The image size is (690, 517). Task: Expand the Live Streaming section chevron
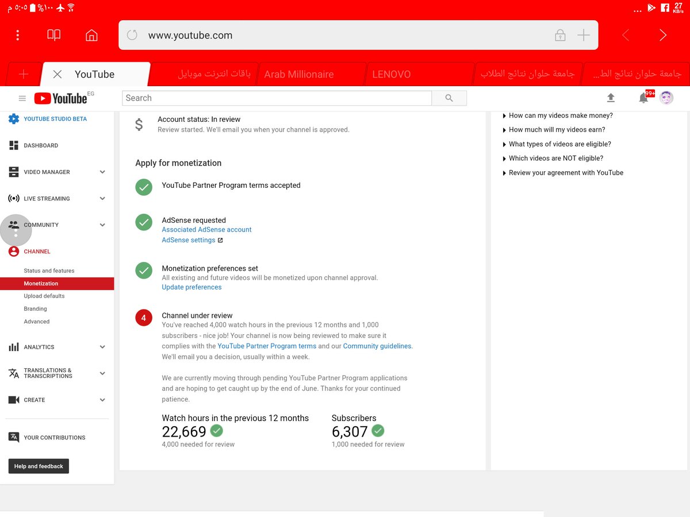[x=102, y=198]
